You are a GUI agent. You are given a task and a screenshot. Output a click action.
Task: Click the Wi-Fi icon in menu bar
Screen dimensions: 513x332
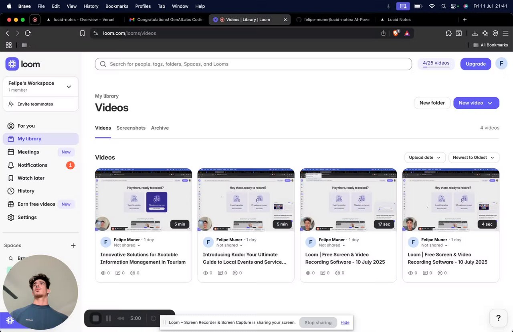pos(432,6)
